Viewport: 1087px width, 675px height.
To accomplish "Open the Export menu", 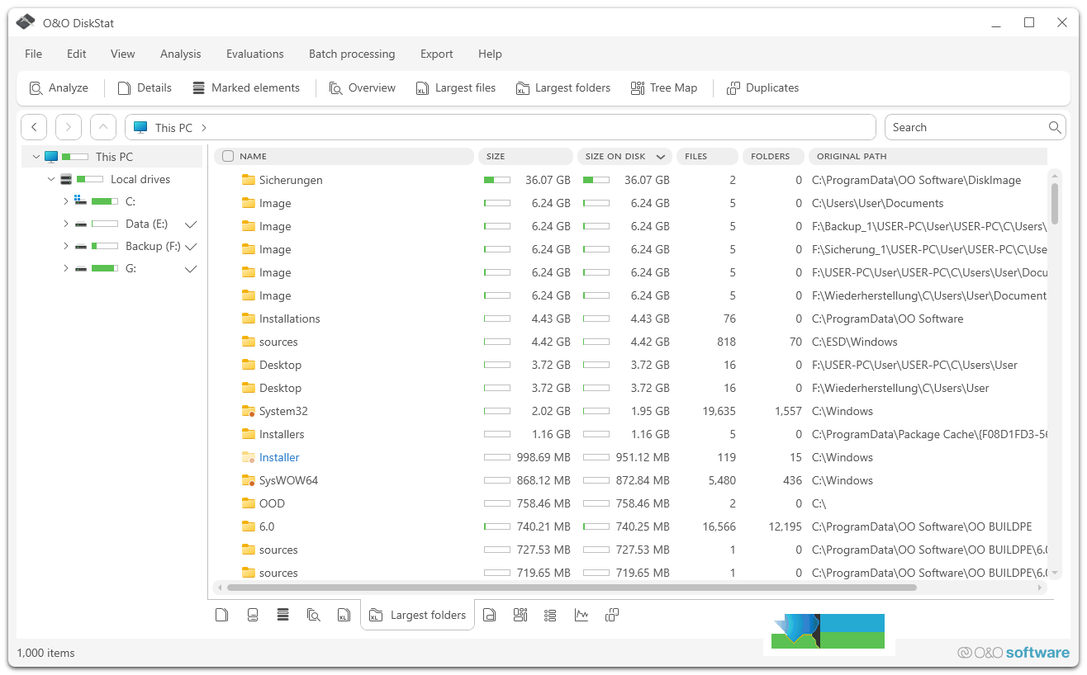I will (x=437, y=54).
